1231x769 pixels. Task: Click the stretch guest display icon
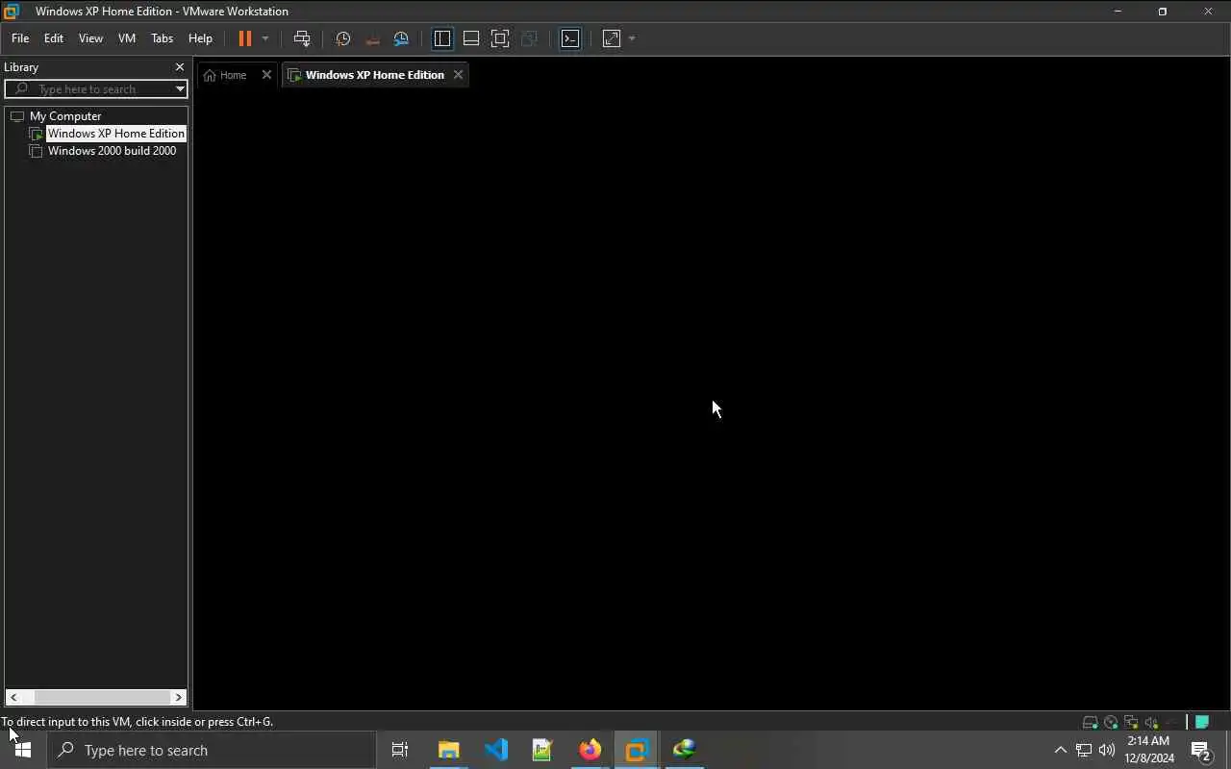[x=612, y=38]
